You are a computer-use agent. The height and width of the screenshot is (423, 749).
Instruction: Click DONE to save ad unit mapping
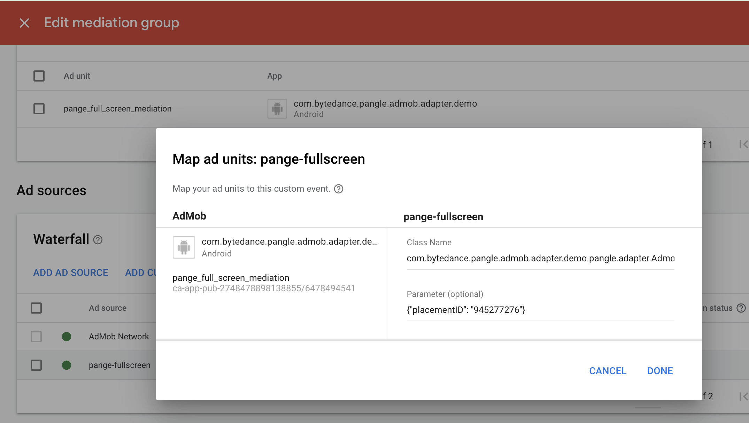point(660,371)
